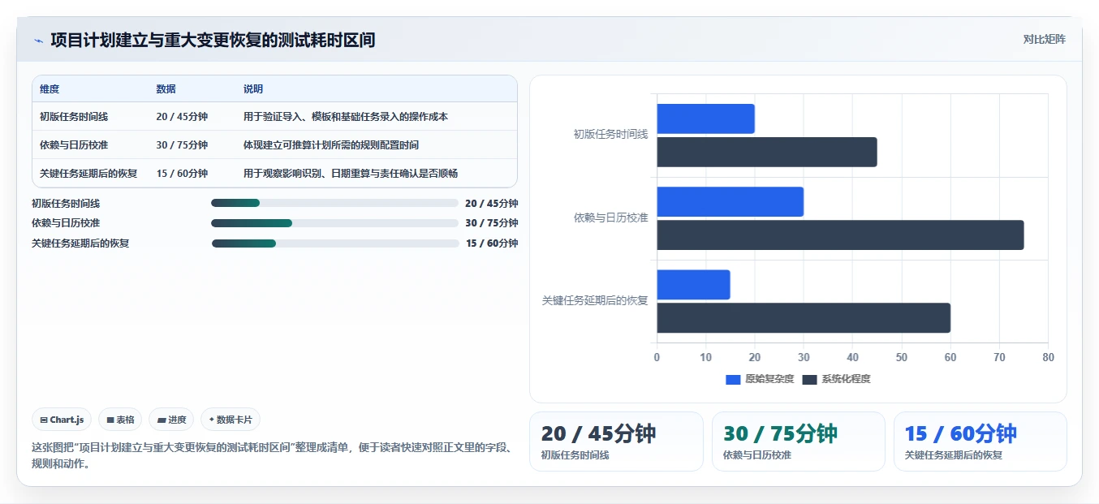Select the Chart.js tag chip
This screenshot has width=1099, height=504.
tap(62, 420)
